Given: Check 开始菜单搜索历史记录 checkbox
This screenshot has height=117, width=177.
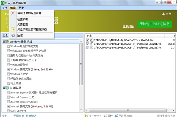Looking at the screenshot, I should point(8,60).
